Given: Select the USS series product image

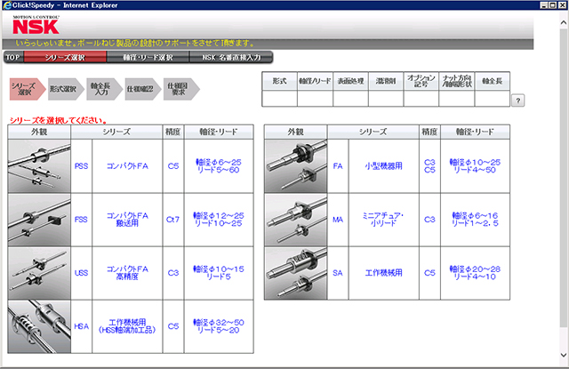Looking at the screenshot, I should [39, 273].
